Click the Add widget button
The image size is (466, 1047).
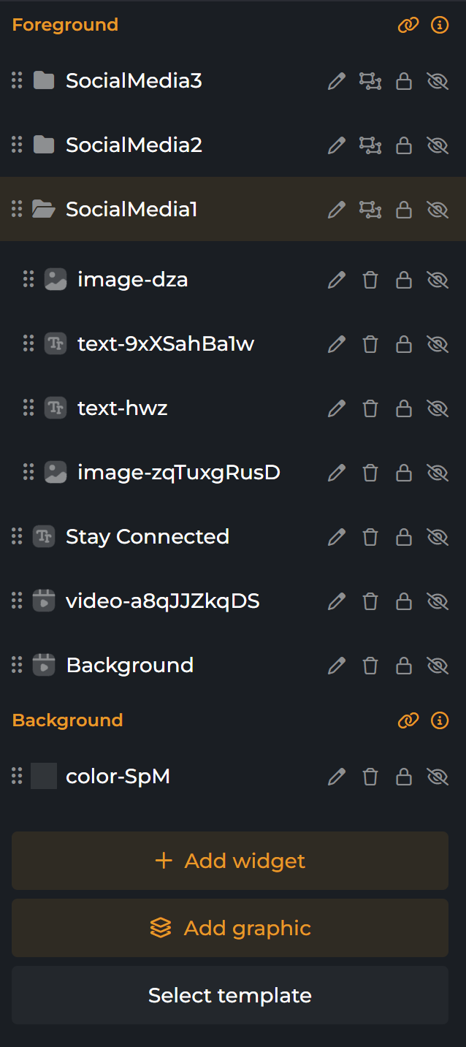tap(230, 861)
